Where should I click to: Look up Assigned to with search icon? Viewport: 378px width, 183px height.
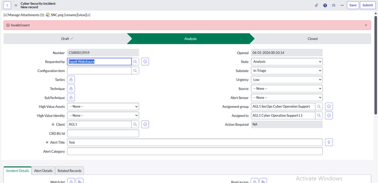coord(319,115)
